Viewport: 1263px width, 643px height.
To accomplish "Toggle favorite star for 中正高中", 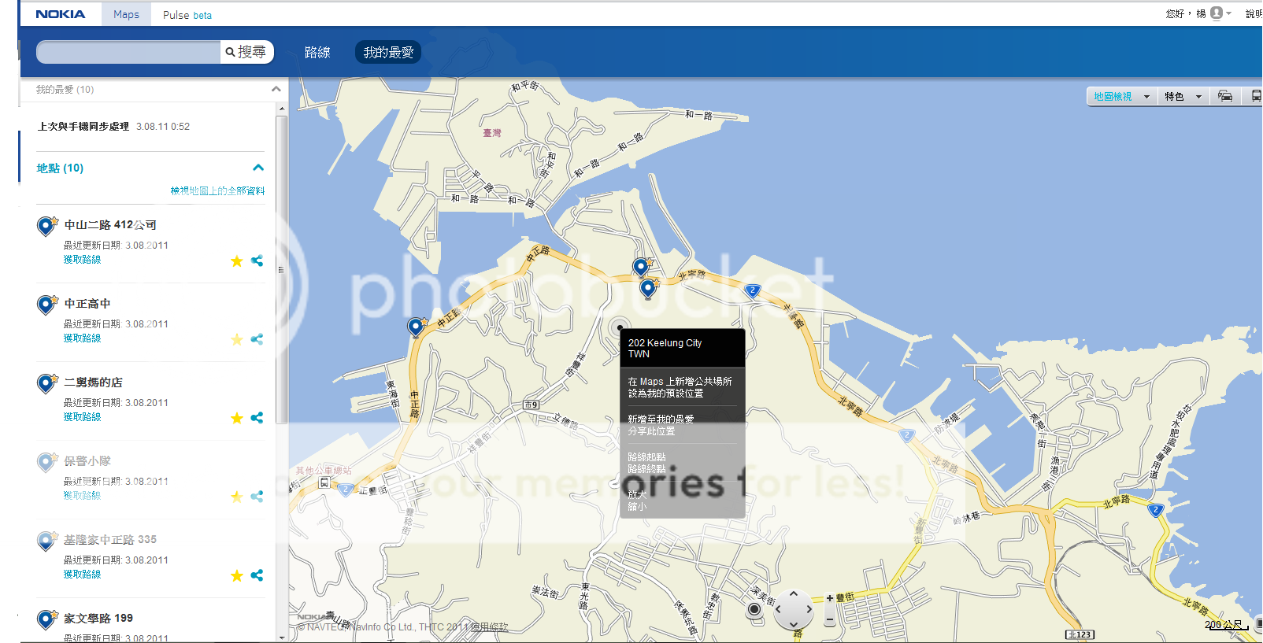I will (x=236, y=339).
